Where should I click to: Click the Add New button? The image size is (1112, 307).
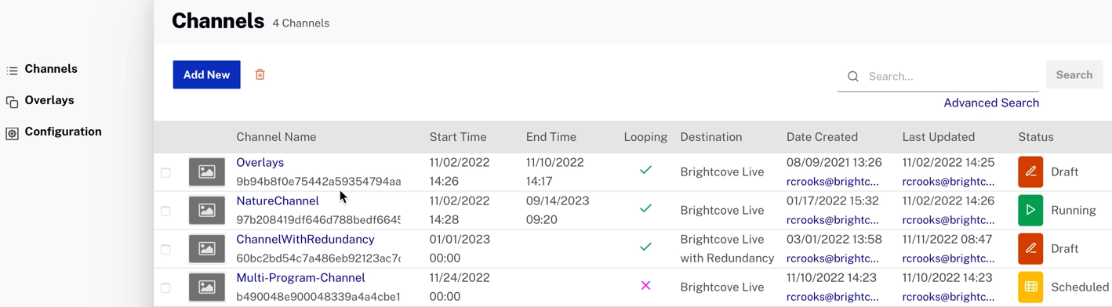click(206, 74)
